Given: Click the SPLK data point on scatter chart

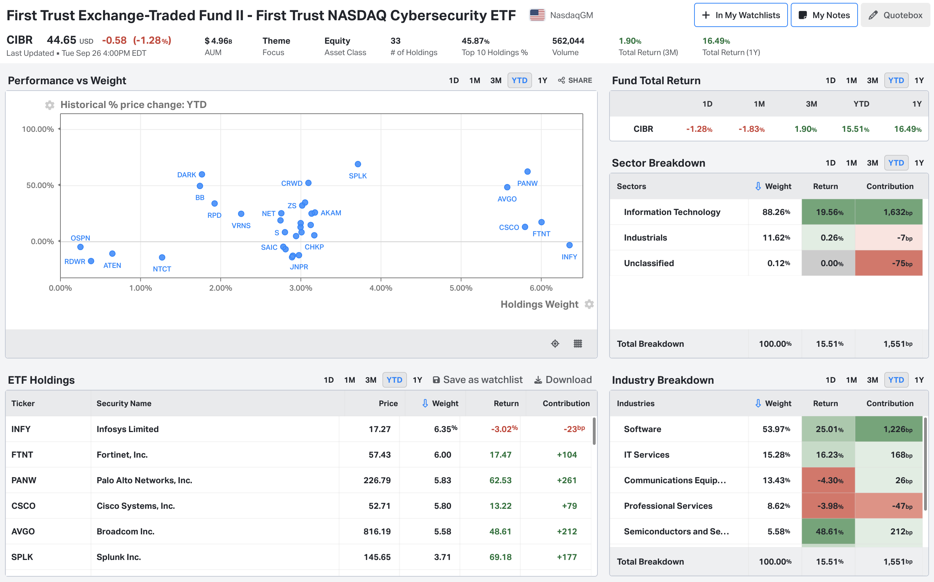Looking at the screenshot, I should pos(358,164).
